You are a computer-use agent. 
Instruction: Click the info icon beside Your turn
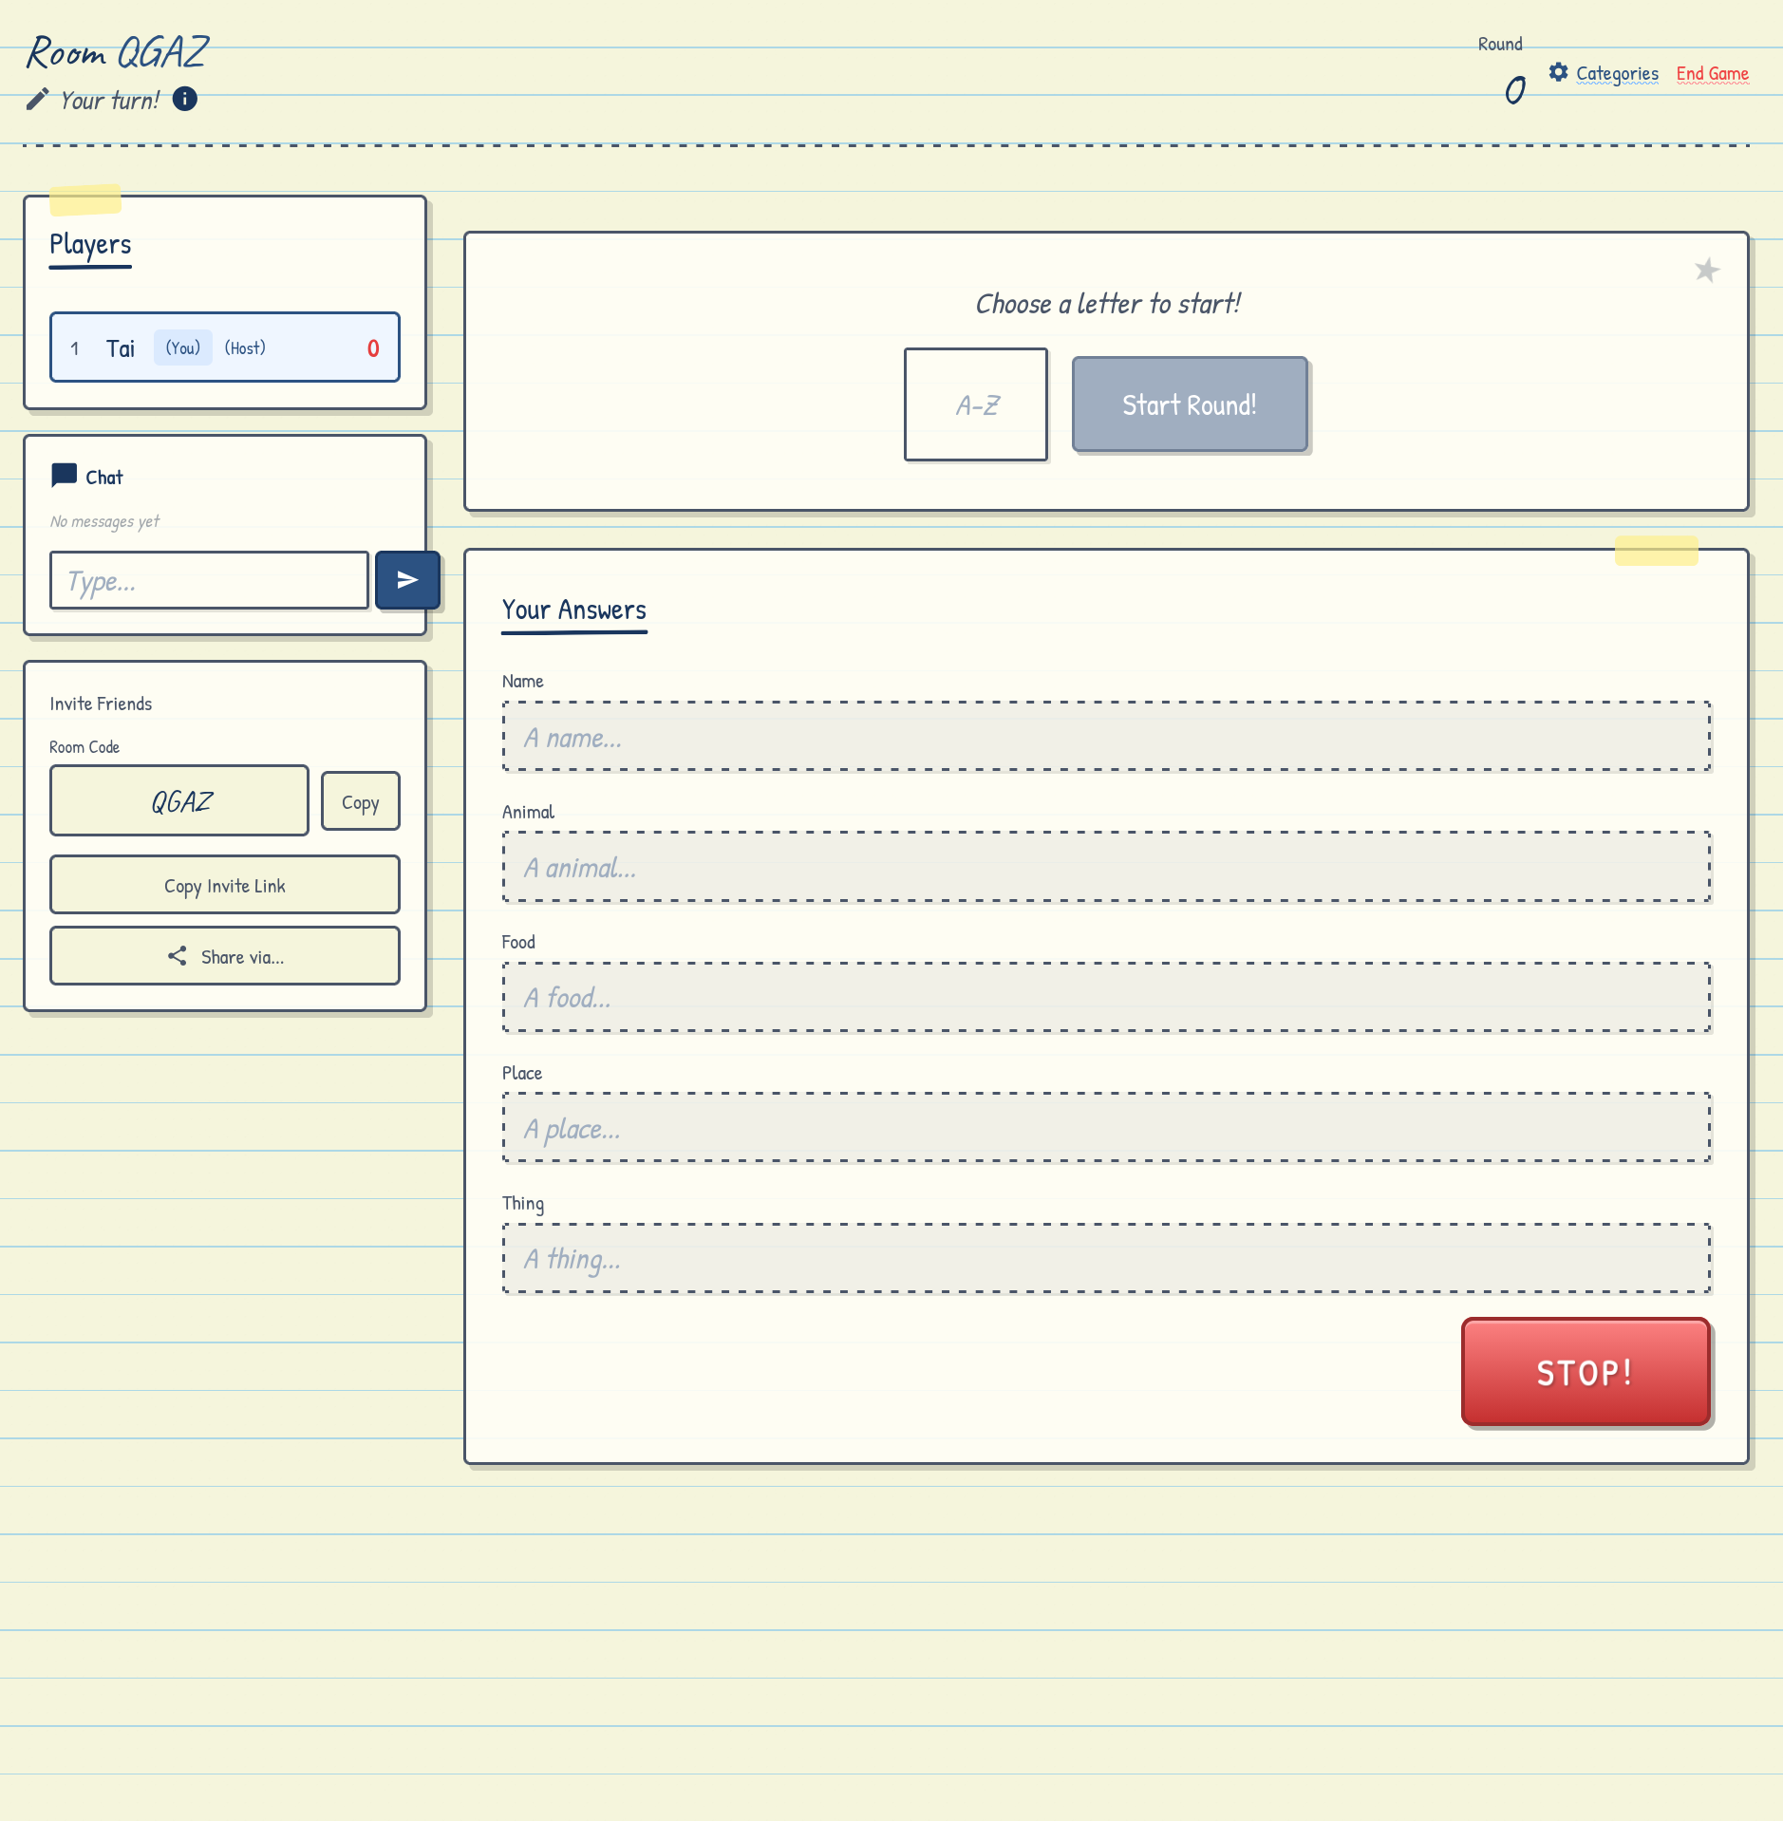tap(185, 99)
